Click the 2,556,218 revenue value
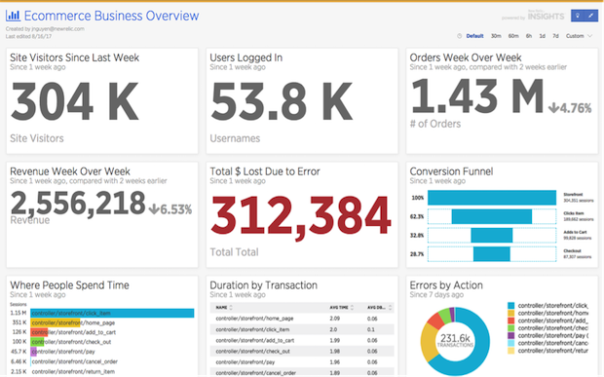 [78, 204]
